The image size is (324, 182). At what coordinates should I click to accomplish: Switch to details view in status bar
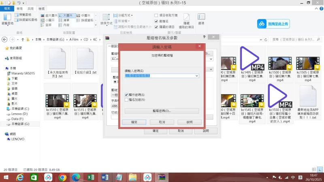314,169
